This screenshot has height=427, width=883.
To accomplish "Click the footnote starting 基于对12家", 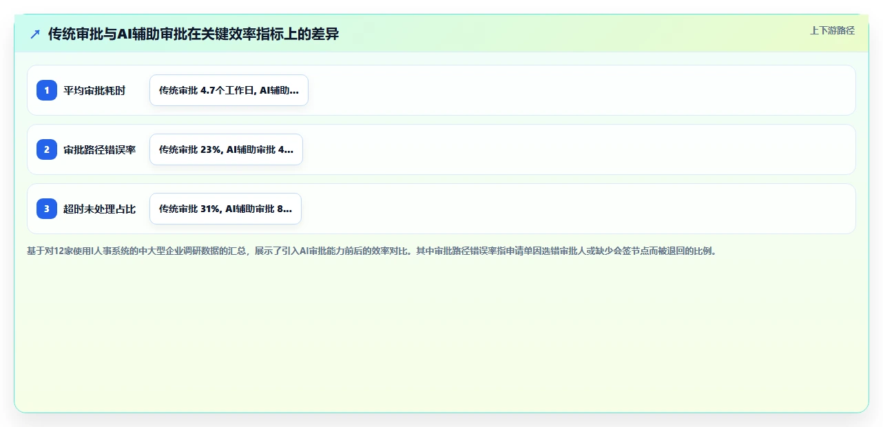I will tap(373, 251).
